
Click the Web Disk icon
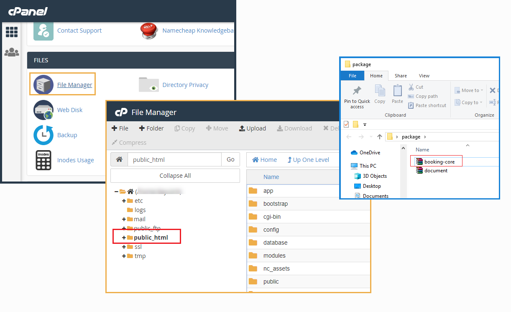click(43, 110)
